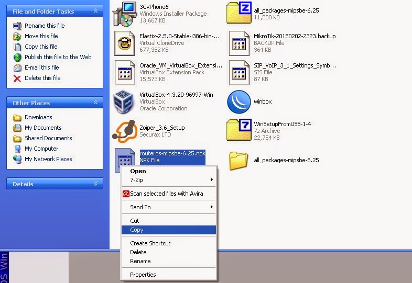Screen dimensions: 412x283
Task: Expand the 7-Zip submenu arrow
Action: [212, 179]
